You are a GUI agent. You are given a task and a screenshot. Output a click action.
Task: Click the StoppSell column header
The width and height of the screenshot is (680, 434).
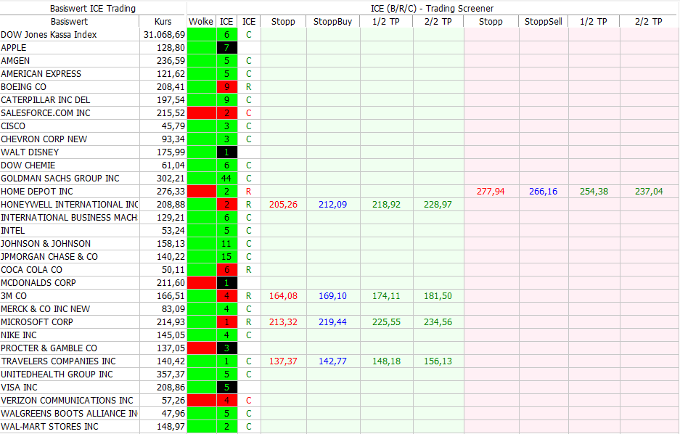[544, 22]
